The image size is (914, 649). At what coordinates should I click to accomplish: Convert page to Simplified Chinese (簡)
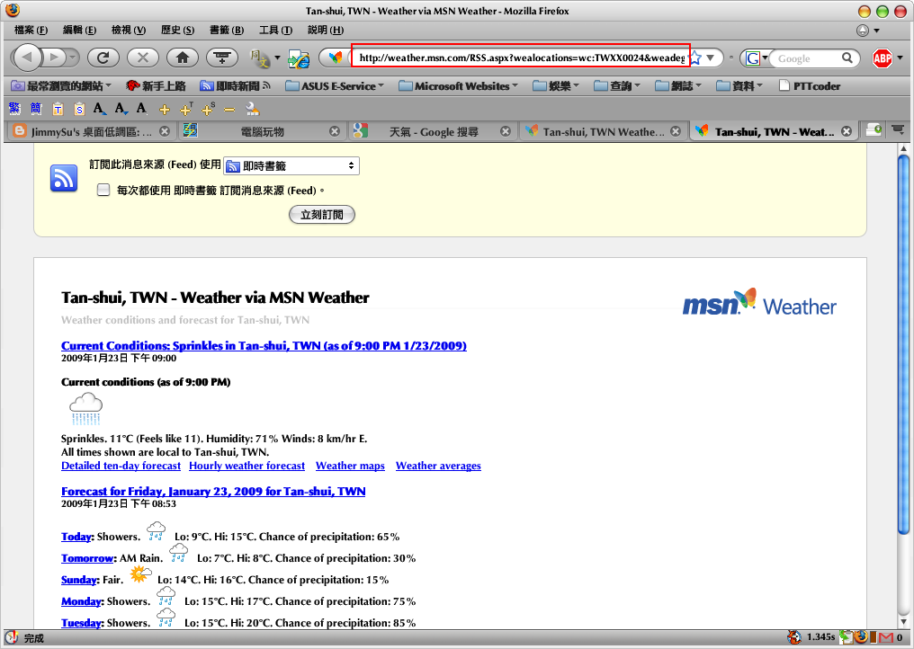click(x=36, y=109)
